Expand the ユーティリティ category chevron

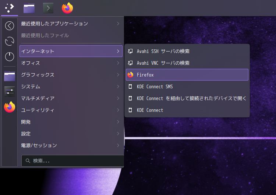(118, 110)
